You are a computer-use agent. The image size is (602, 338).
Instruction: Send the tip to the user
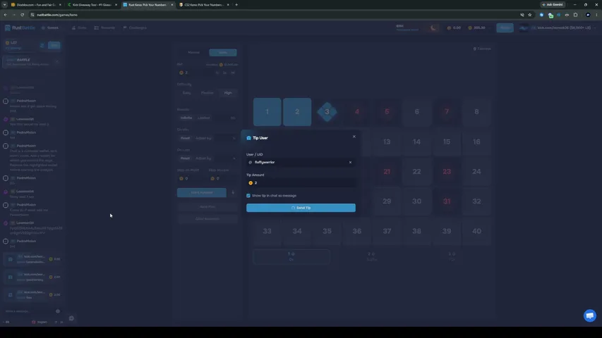(301, 208)
